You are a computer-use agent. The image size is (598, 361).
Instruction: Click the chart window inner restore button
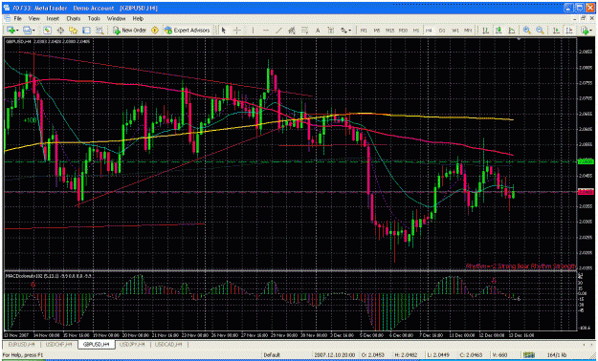click(x=583, y=18)
